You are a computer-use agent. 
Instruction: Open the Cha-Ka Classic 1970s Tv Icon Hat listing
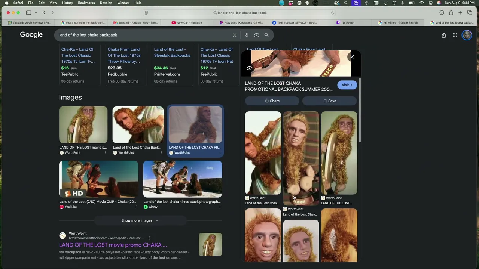pyautogui.click(x=217, y=55)
